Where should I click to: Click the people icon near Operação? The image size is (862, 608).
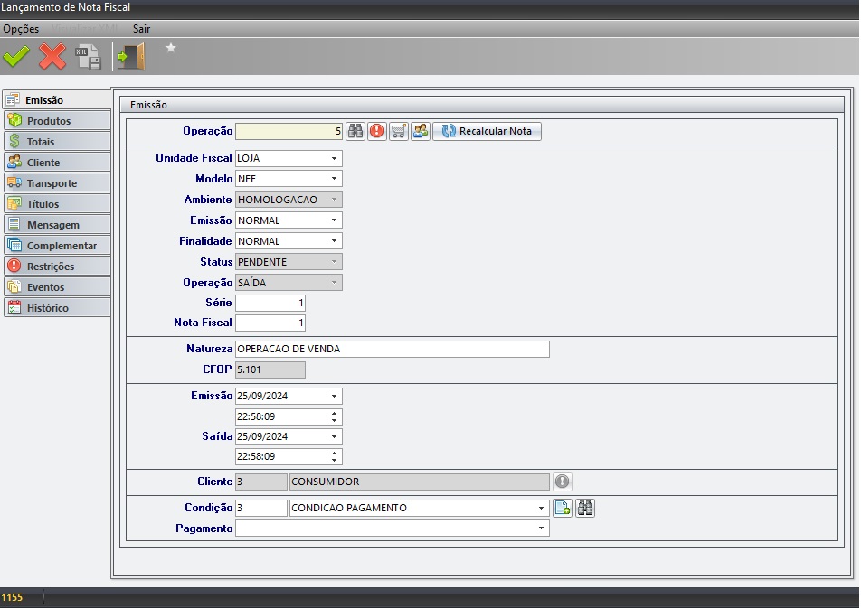(x=420, y=131)
